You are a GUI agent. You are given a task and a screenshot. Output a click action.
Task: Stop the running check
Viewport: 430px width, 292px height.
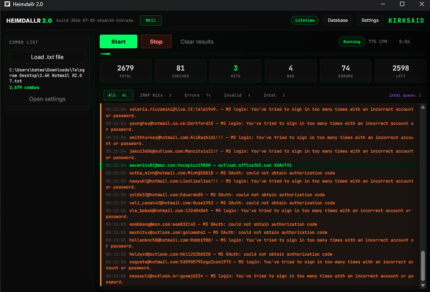tap(156, 41)
